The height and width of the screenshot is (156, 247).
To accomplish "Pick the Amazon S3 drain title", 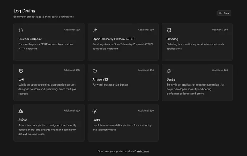I will tap(100, 79).
